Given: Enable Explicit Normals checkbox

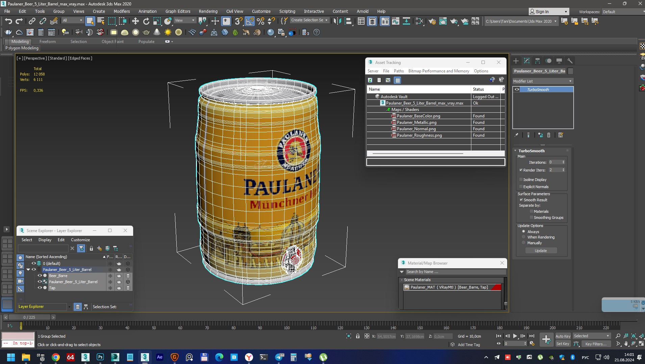Looking at the screenshot, I should (x=521, y=186).
